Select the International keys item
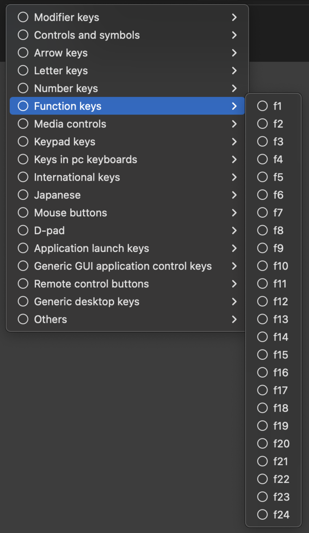This screenshot has height=533, width=309. point(127,177)
